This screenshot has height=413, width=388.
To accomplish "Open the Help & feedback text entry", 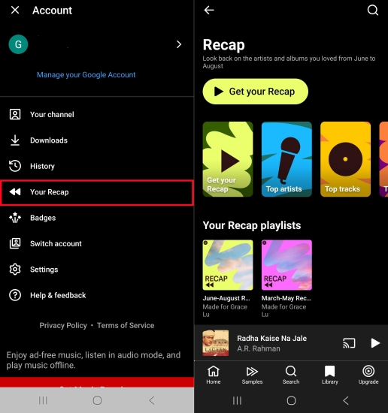I will point(58,295).
